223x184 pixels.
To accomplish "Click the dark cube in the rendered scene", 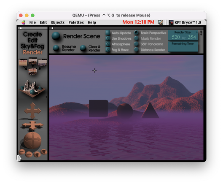I will tap(99, 108).
